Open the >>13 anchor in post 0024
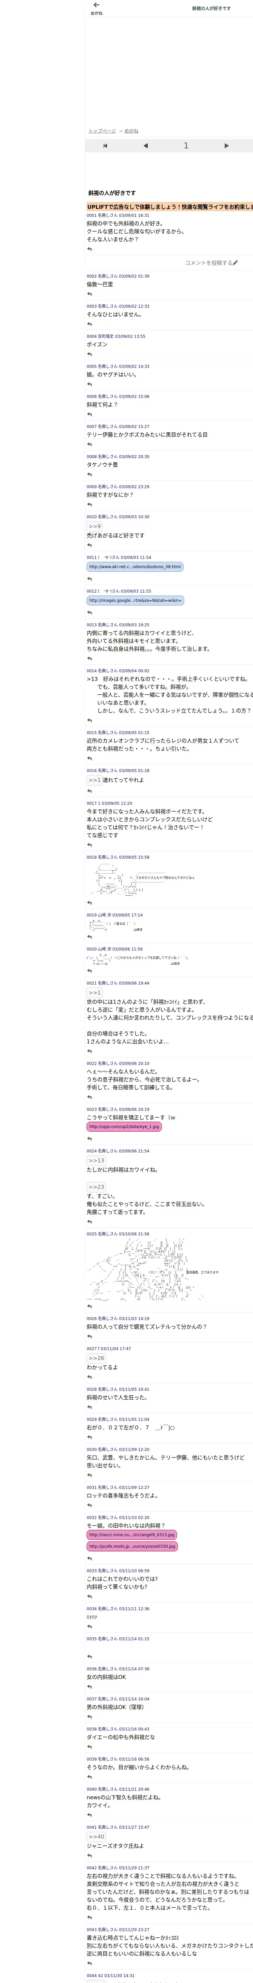253x1983 pixels. tap(97, 1160)
